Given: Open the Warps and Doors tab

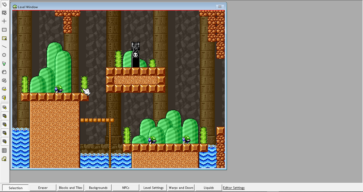Looking at the screenshot, I should 181,187.
